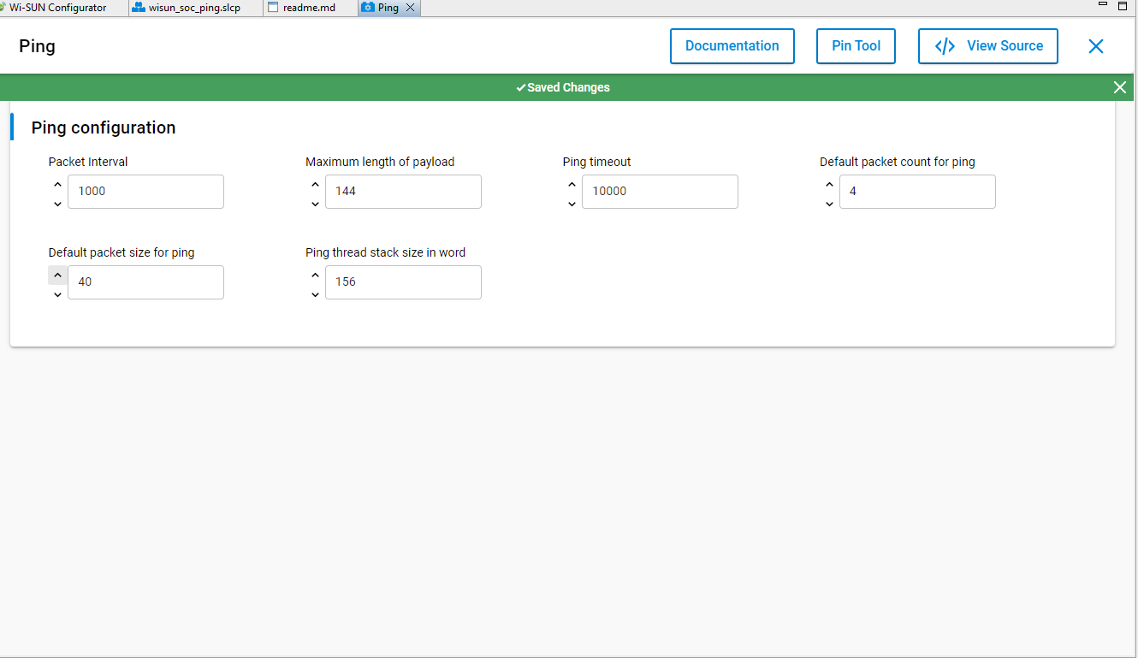Increase Ping thread stack size
1138x658 pixels.
click(315, 275)
